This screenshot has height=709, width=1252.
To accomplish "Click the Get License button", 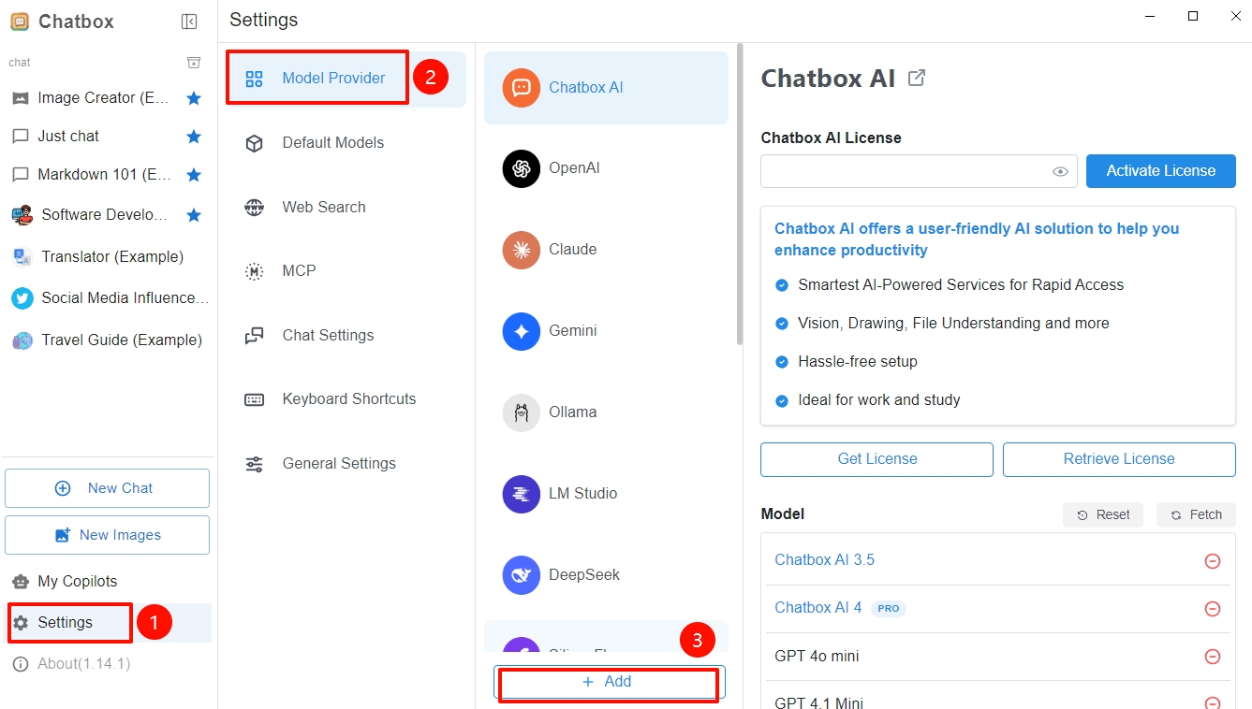I will pyautogui.click(x=876, y=459).
